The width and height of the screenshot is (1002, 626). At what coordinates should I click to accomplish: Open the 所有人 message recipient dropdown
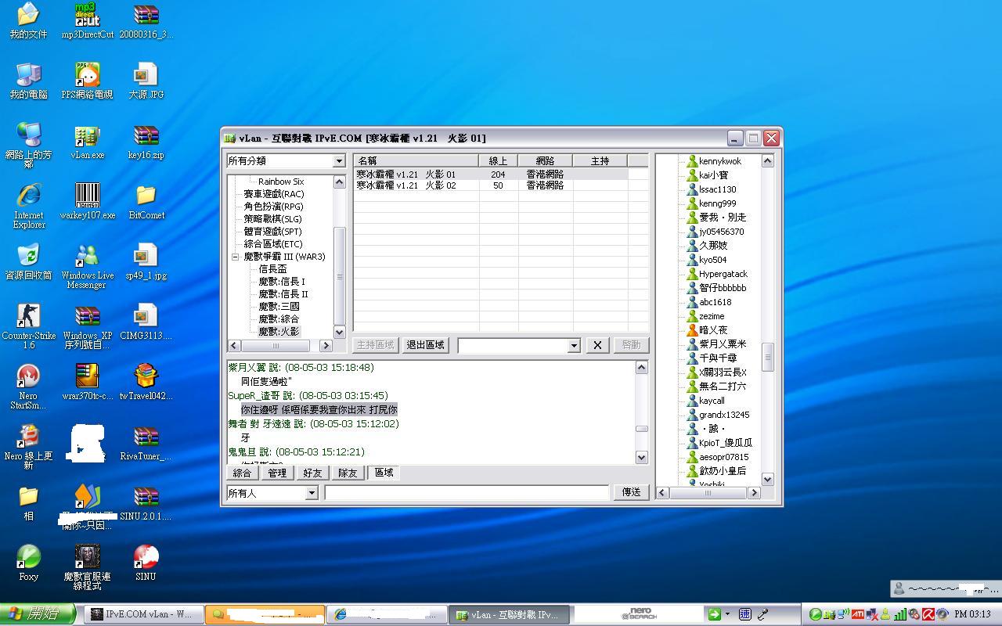pyautogui.click(x=312, y=492)
